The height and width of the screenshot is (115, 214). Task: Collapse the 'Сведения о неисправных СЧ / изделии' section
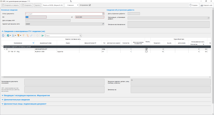click(x=3, y=31)
